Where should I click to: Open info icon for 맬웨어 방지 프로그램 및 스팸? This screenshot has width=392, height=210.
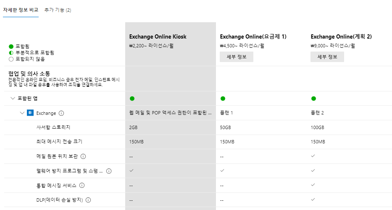(109, 171)
